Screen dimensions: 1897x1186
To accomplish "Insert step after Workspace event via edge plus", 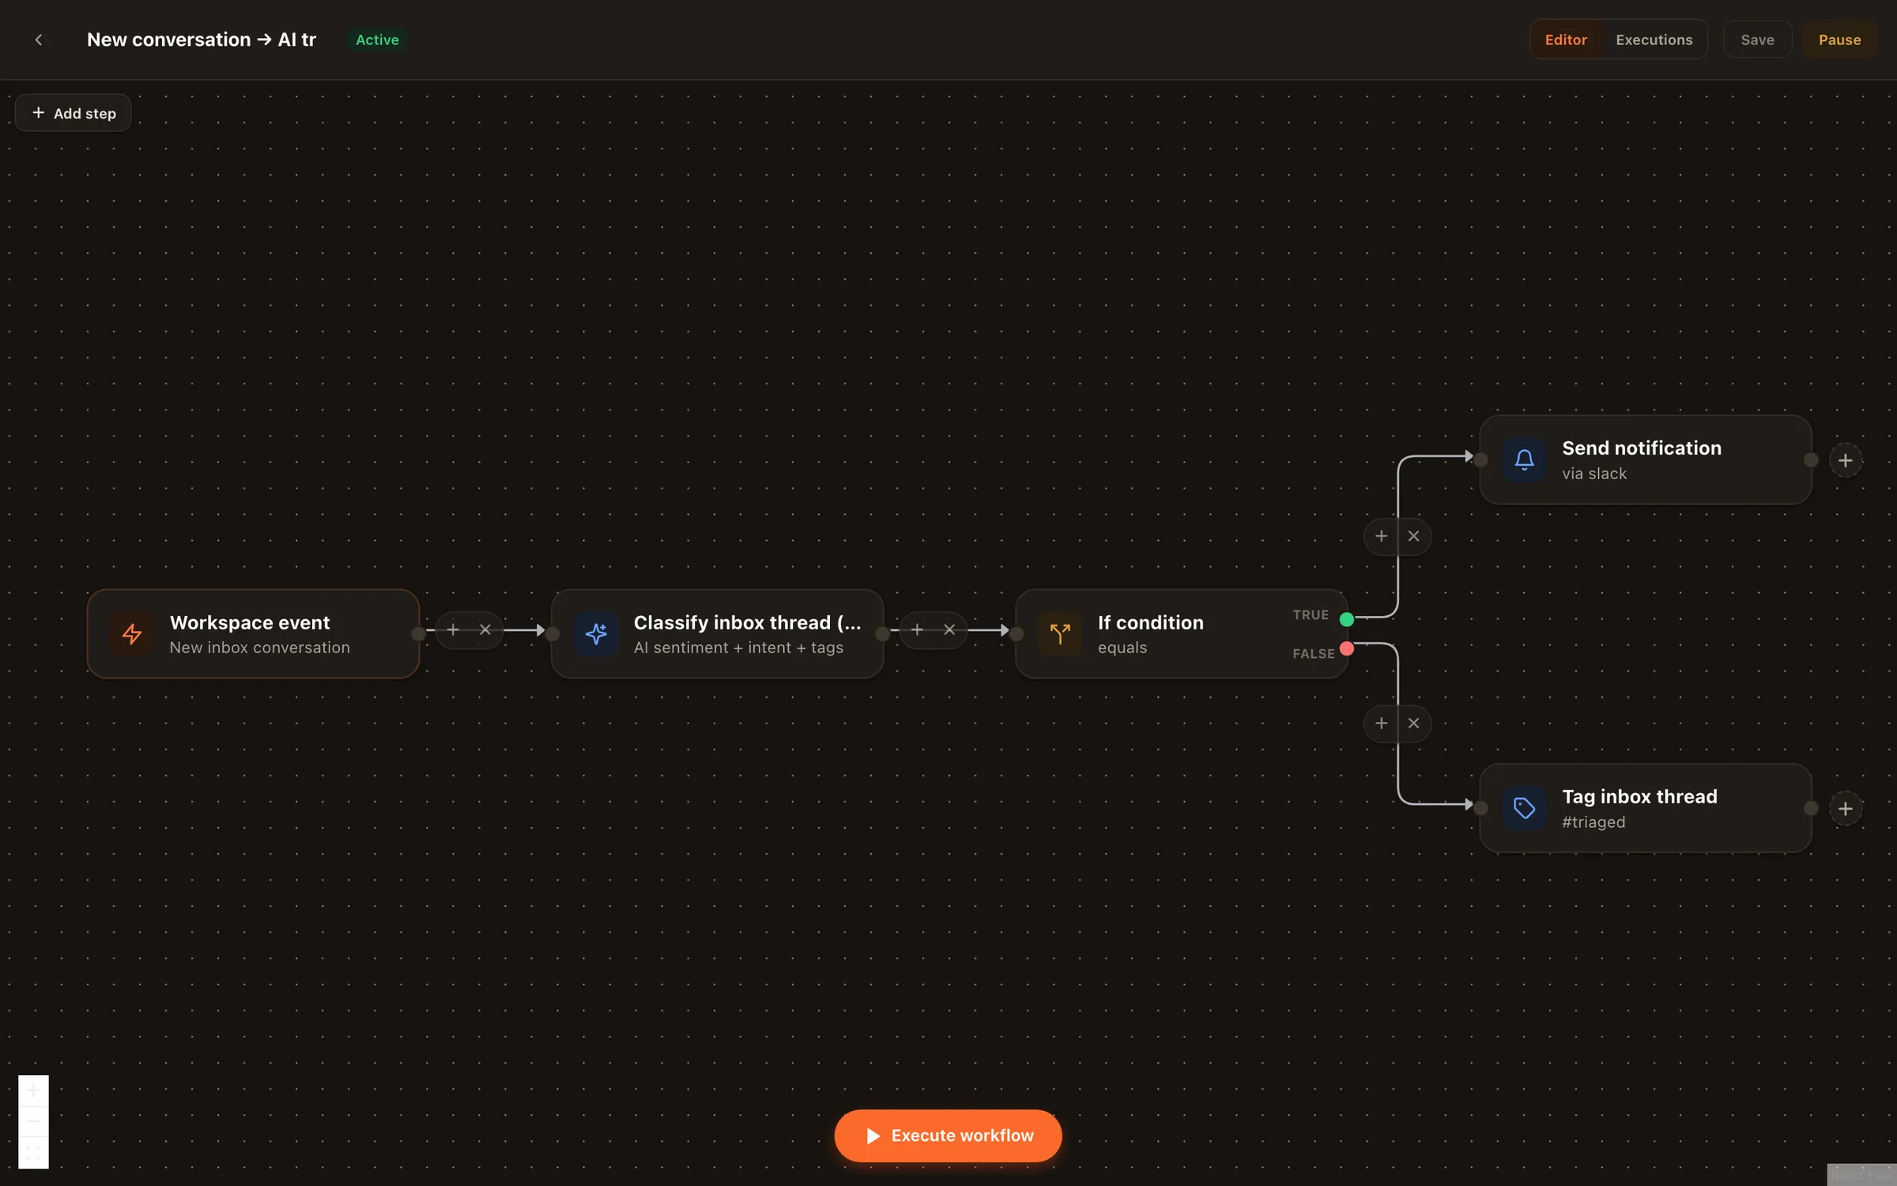I will point(453,630).
